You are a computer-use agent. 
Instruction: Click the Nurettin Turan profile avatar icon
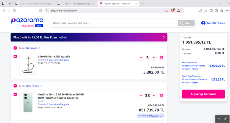(203, 23)
